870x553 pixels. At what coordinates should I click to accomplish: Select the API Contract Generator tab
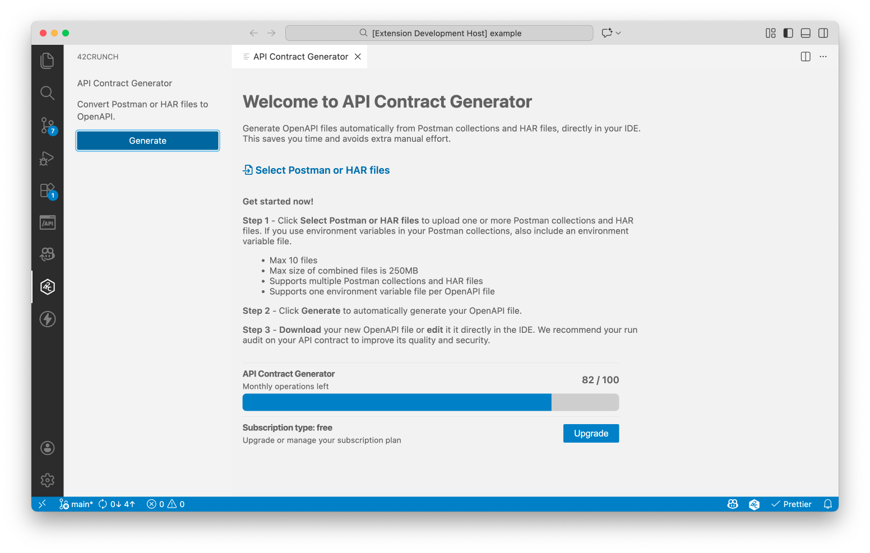click(x=300, y=57)
